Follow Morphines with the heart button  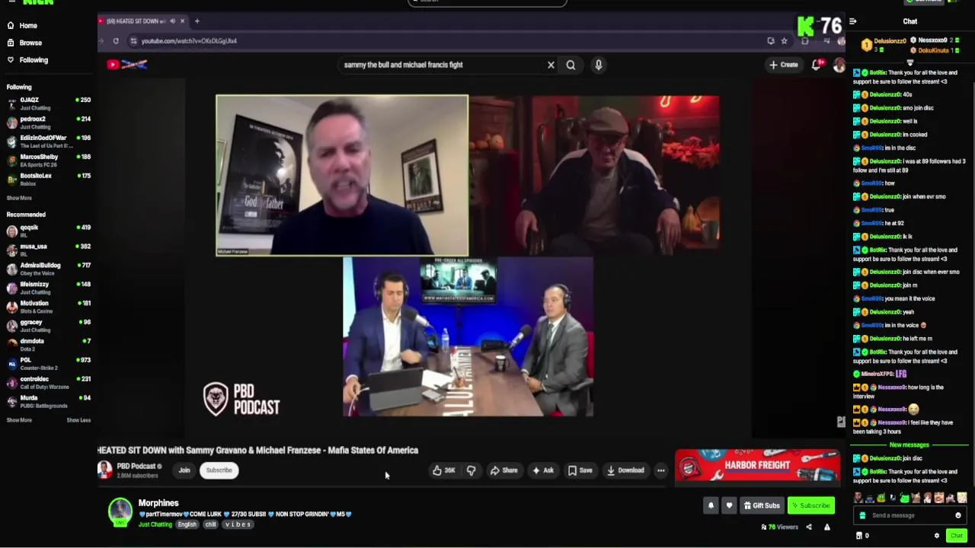click(x=729, y=505)
